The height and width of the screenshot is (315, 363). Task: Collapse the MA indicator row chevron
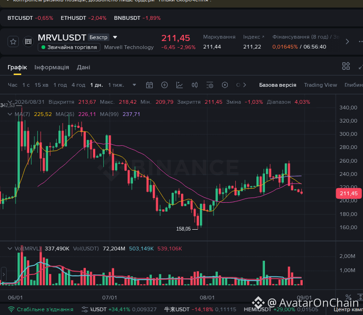coord(10,114)
